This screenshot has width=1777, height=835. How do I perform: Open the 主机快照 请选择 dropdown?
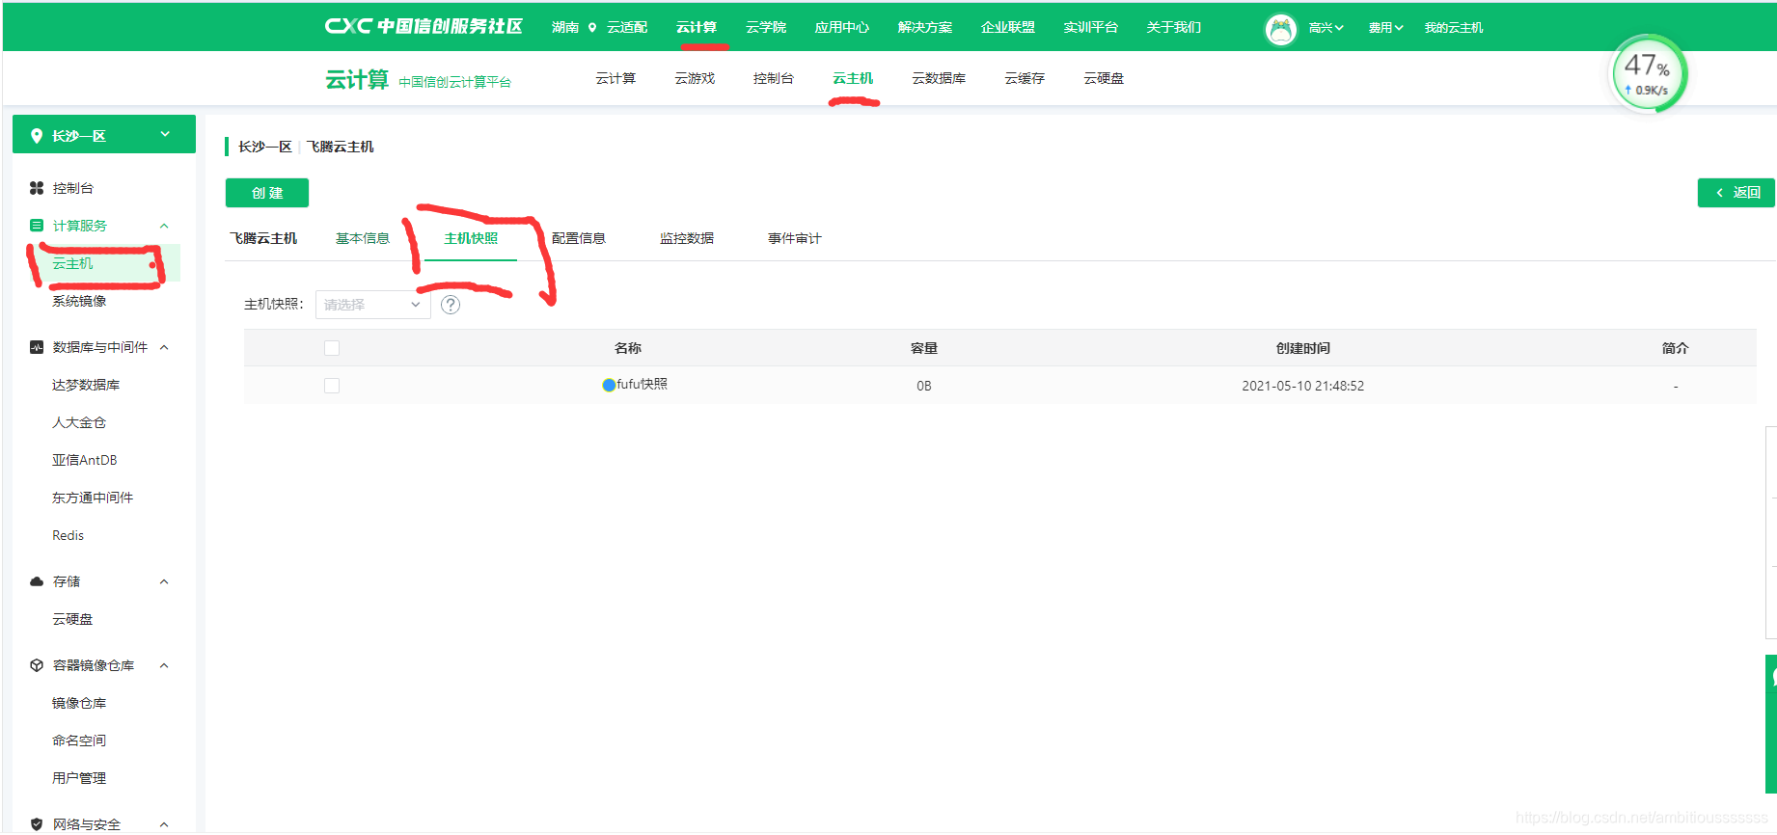coord(372,305)
